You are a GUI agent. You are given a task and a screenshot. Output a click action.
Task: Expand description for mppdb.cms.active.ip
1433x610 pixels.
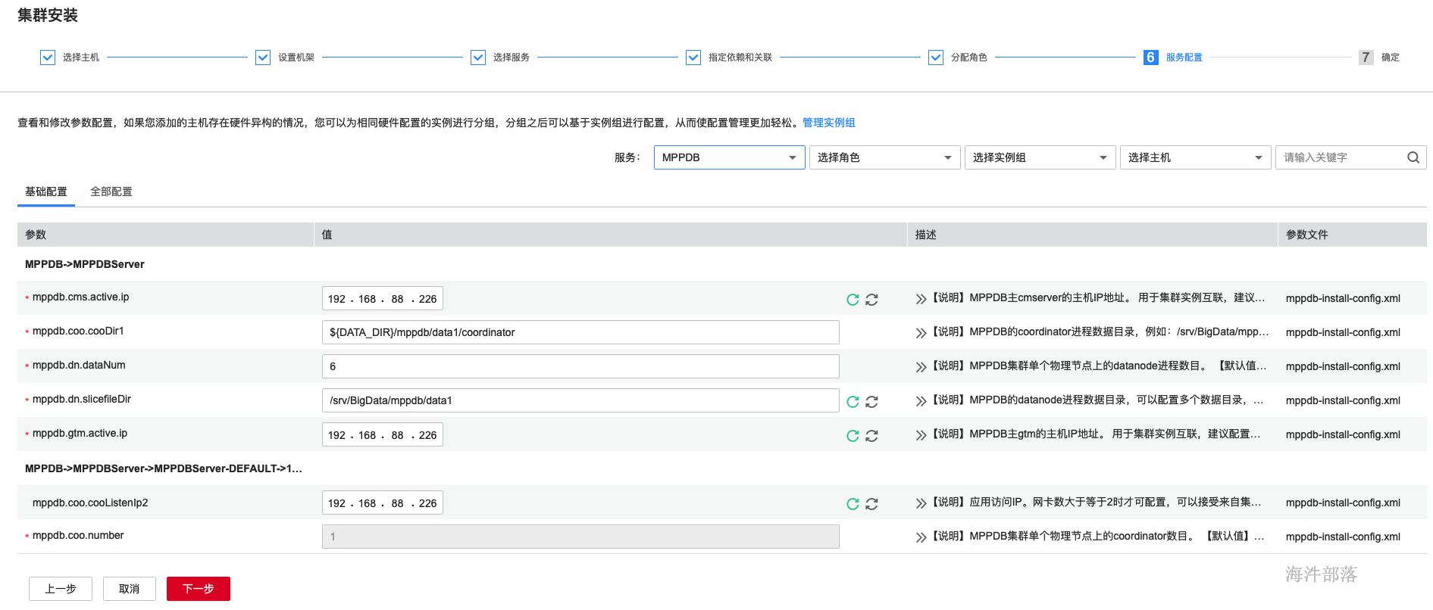click(x=921, y=299)
